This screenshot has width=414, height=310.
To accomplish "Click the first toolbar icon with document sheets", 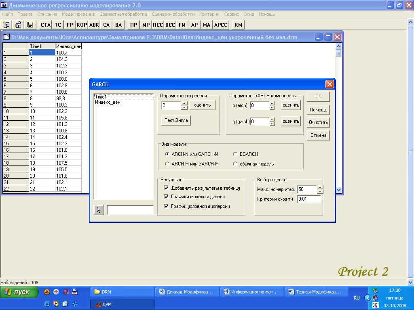I will 6,25.
